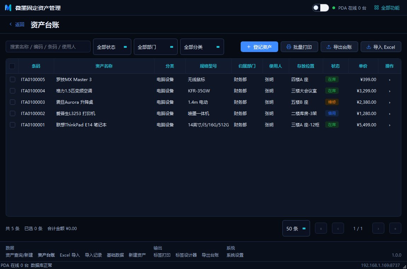
Task: Open details arrow for ITA0100001 row
Action: pos(389,125)
